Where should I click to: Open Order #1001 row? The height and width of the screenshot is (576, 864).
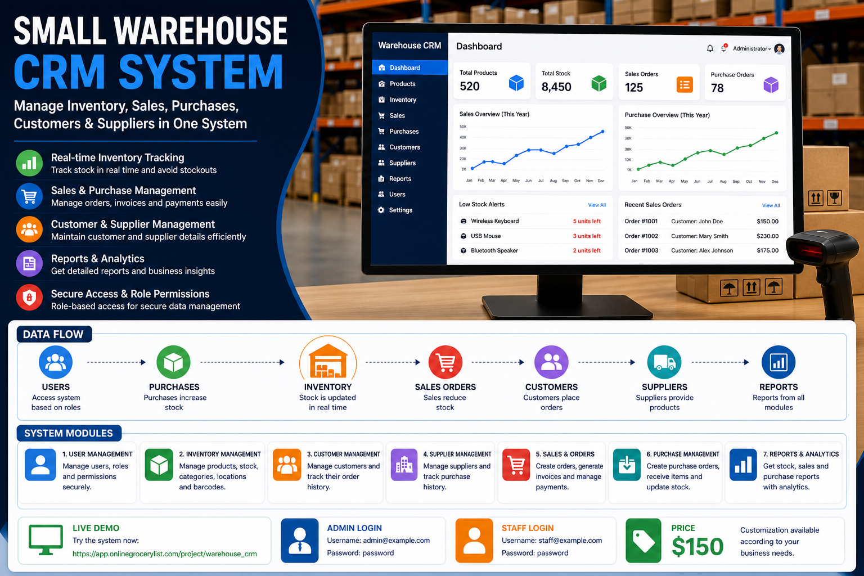[701, 221]
